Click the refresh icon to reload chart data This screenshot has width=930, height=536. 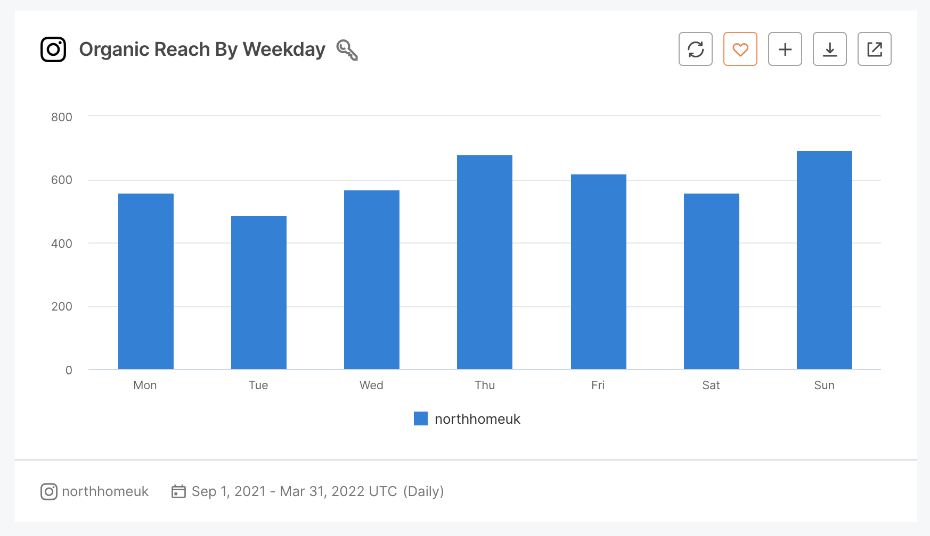coord(696,49)
